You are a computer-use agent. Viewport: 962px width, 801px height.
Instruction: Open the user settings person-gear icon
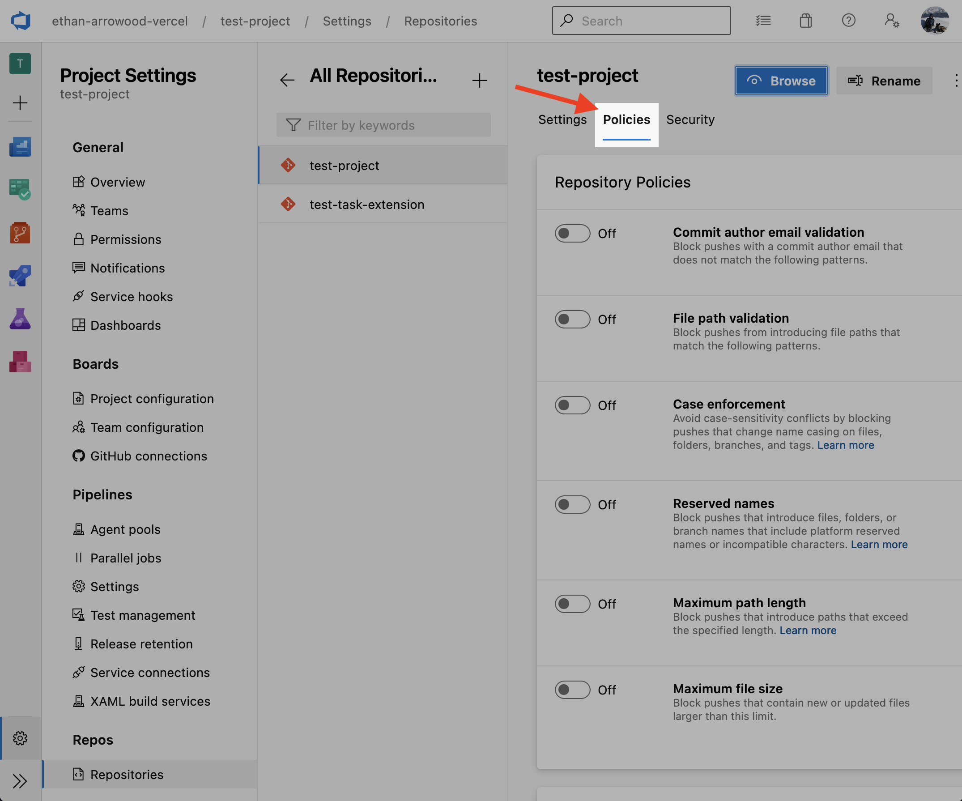(x=892, y=21)
